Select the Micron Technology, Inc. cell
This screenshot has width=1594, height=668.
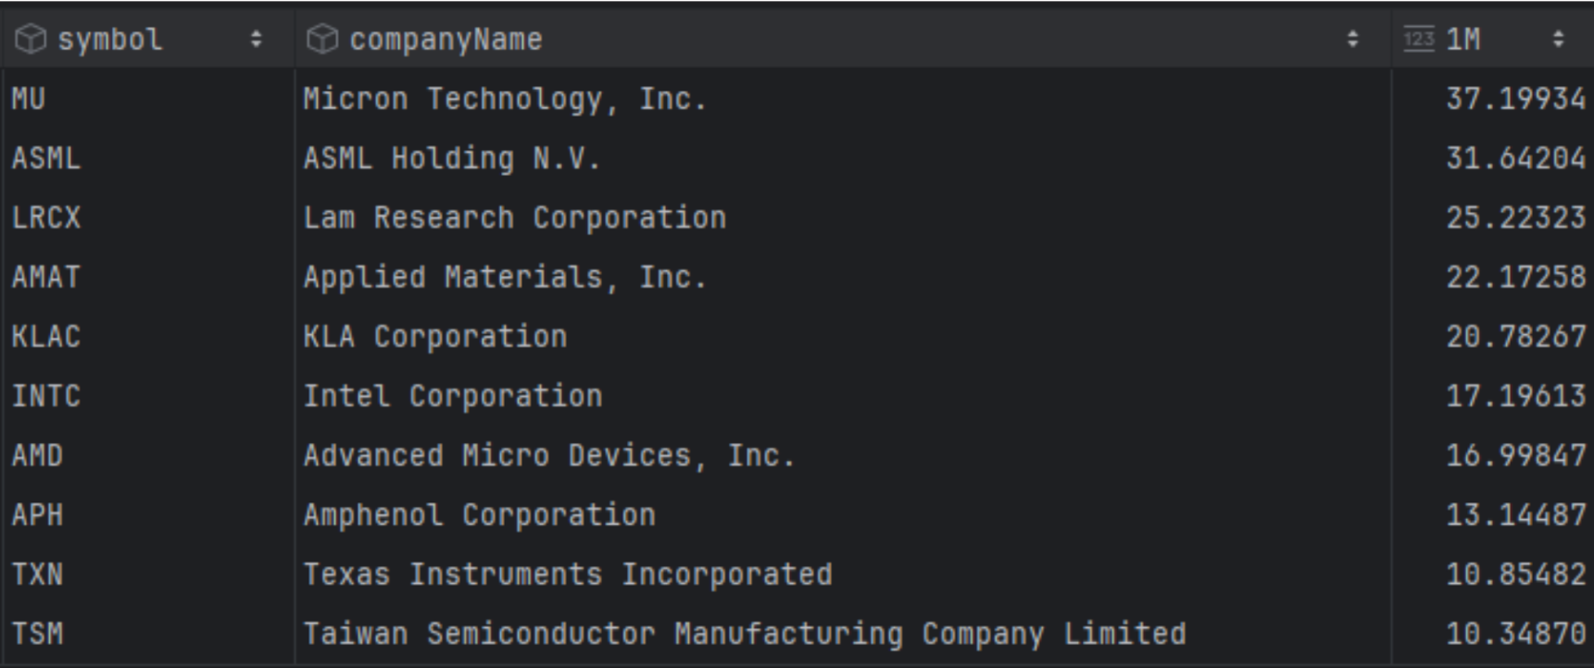(x=505, y=99)
